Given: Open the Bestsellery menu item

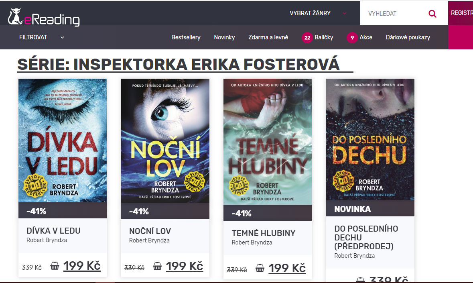Looking at the screenshot, I should pyautogui.click(x=186, y=37).
